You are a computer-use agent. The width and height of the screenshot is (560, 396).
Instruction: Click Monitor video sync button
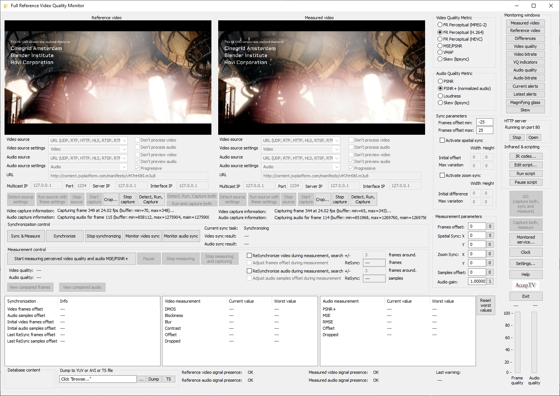(x=142, y=236)
